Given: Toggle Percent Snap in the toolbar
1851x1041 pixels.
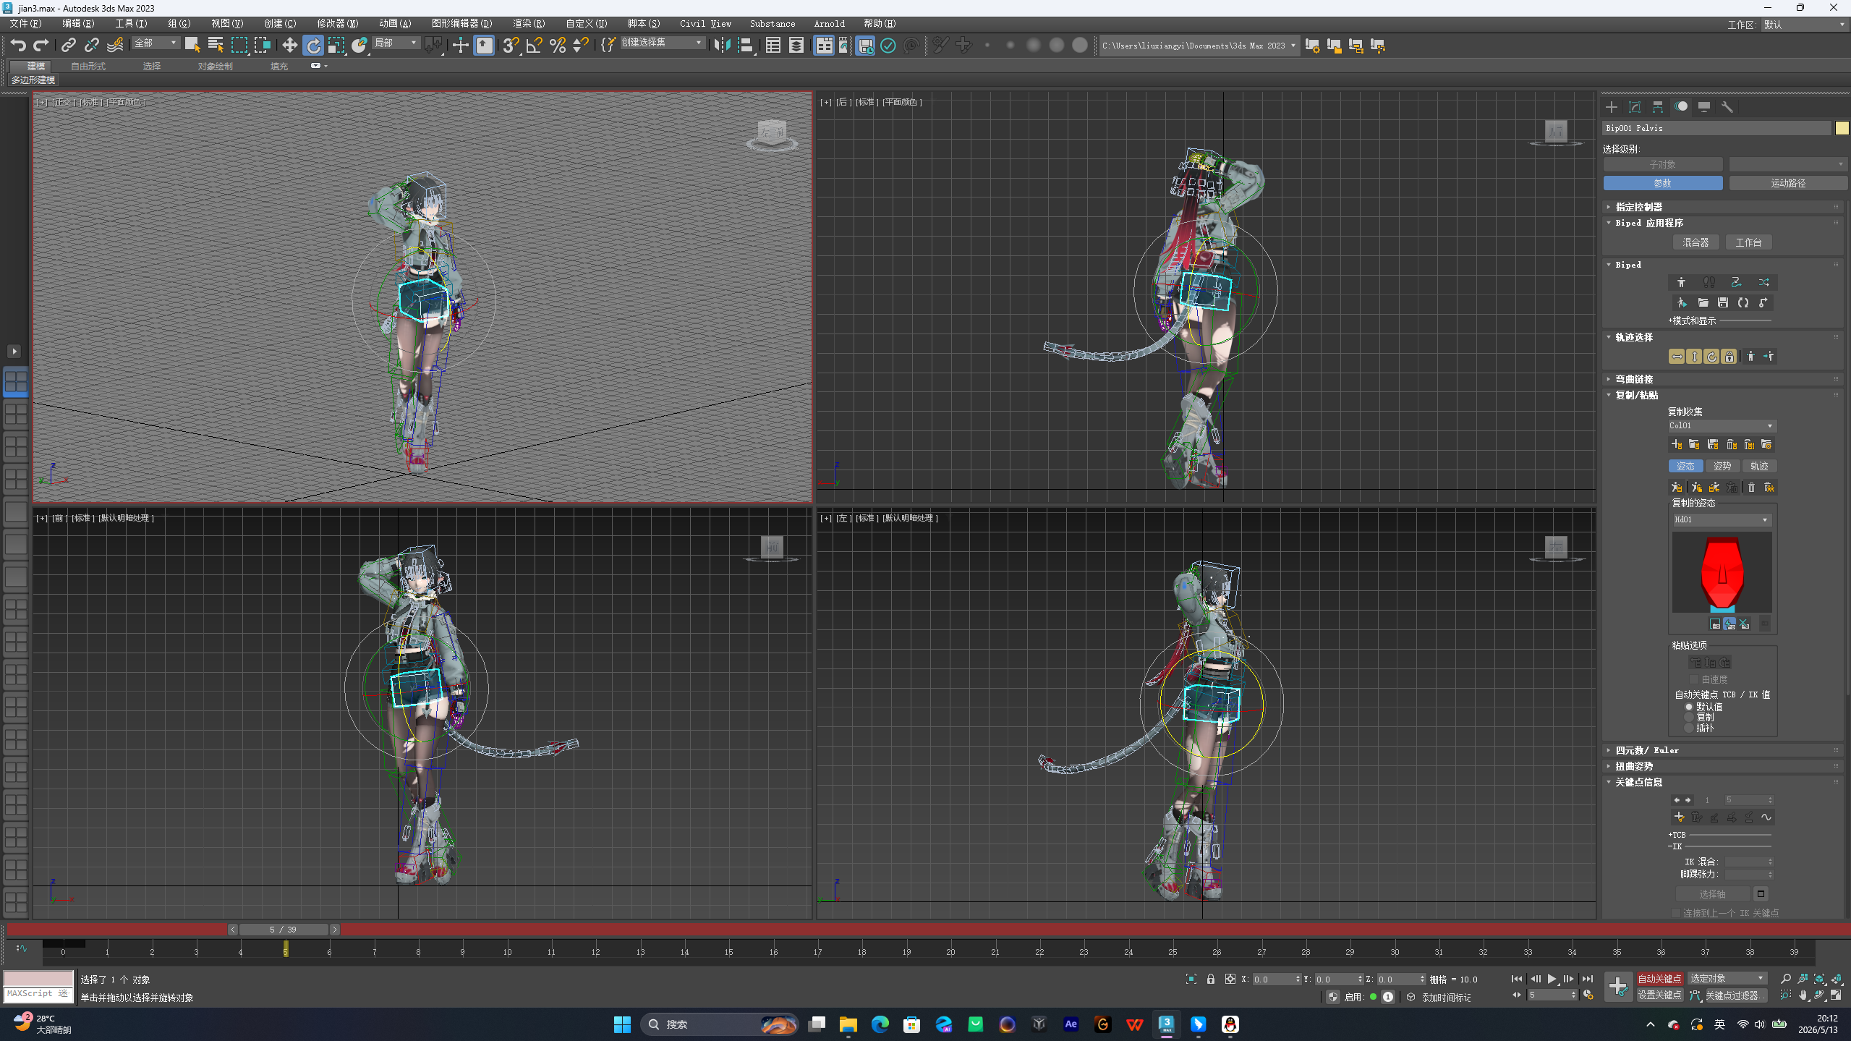Looking at the screenshot, I should [557, 46].
